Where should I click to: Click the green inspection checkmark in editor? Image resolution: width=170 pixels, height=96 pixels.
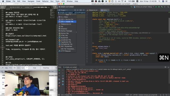[x=169, y=13]
